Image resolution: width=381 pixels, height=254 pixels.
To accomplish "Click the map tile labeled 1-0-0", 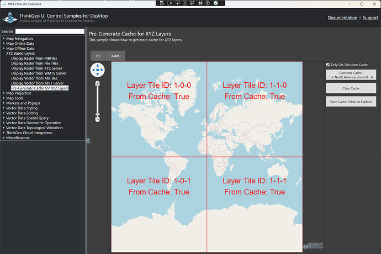I will [x=159, y=109].
